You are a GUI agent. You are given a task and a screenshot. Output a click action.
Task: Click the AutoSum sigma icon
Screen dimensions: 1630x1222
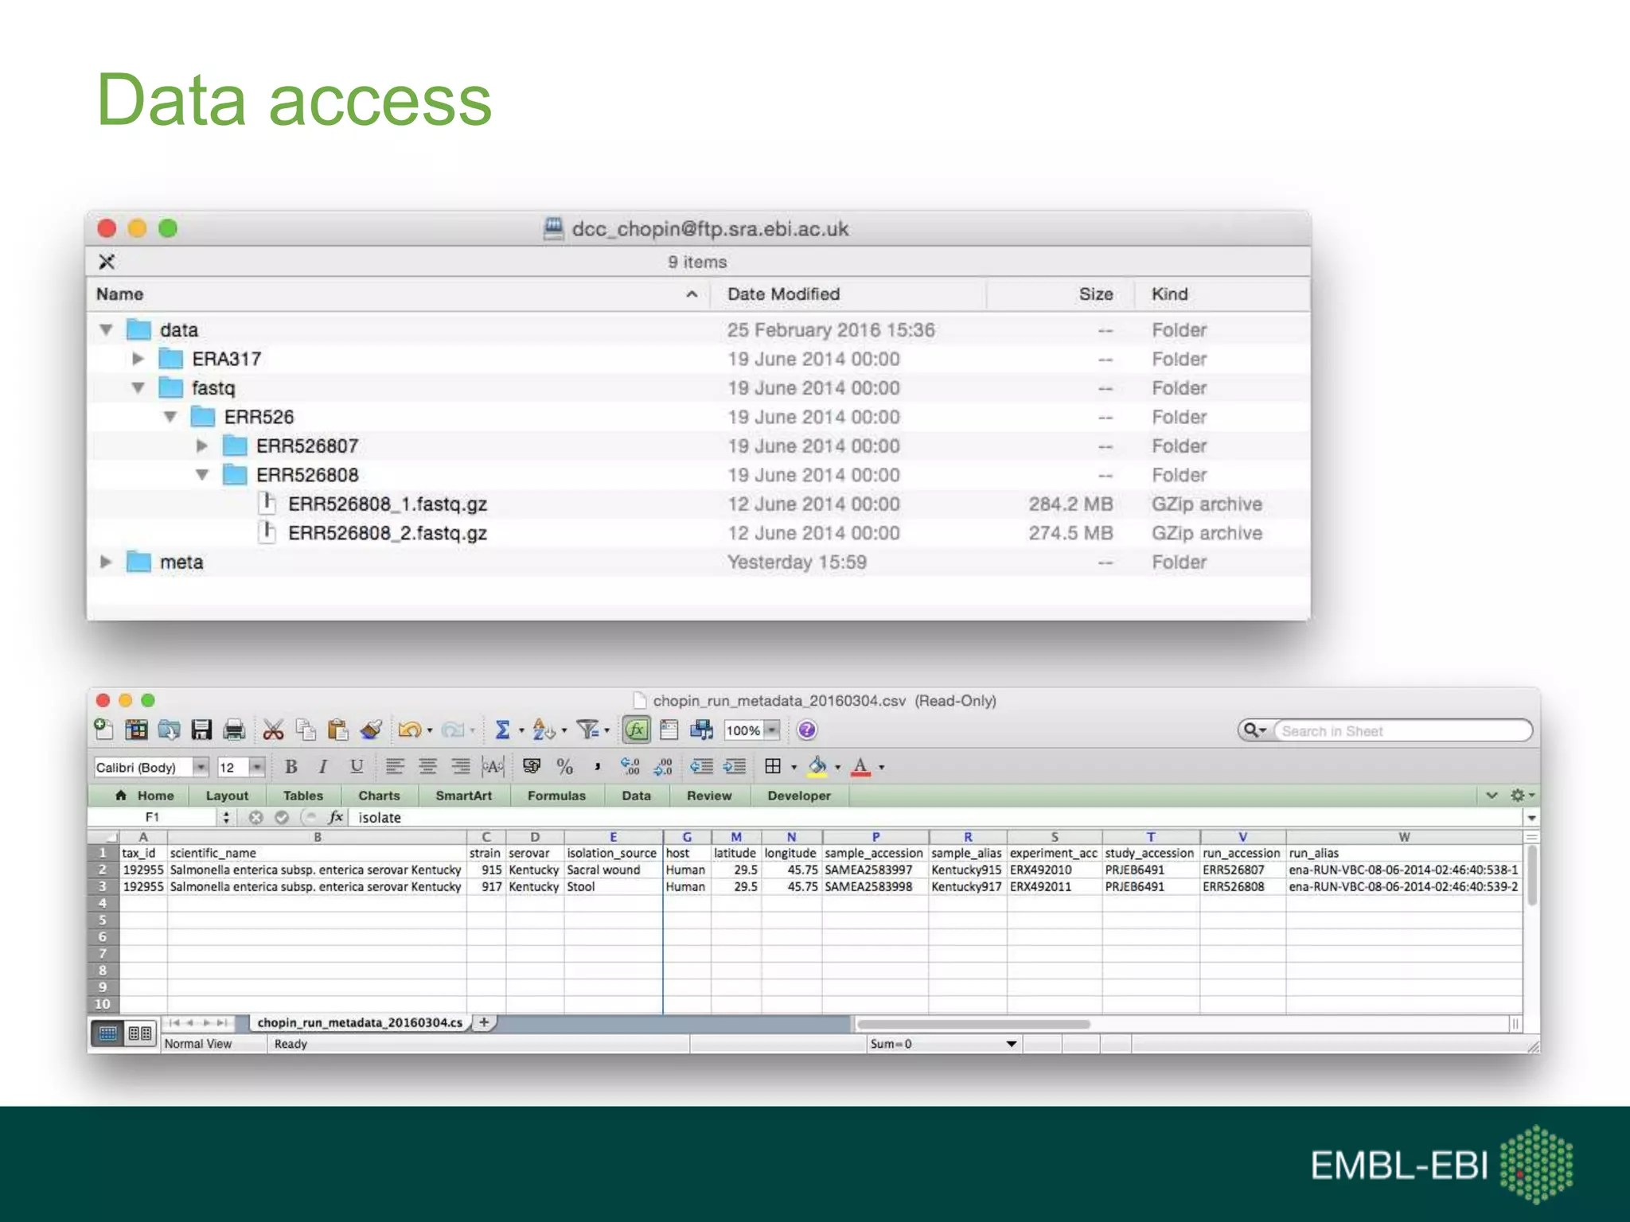coord(502,730)
